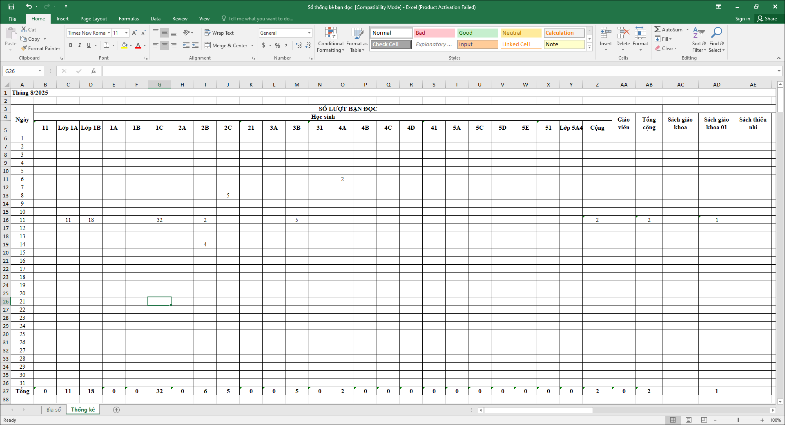Click the Format Painter brush icon
785x425 pixels.
(x=24, y=49)
